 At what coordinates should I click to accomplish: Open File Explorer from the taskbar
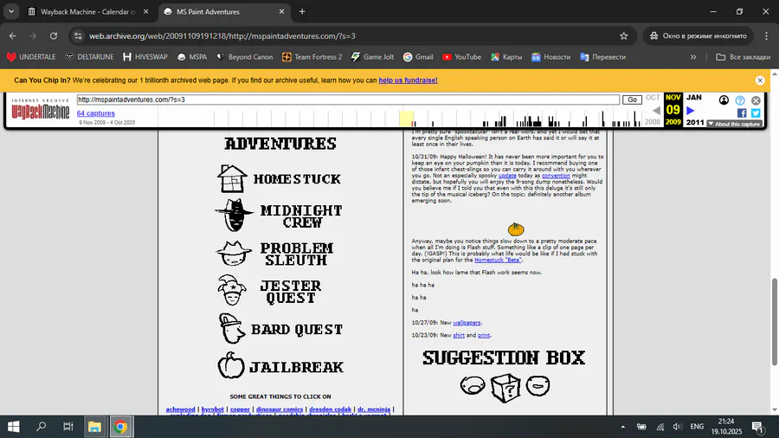[x=94, y=427]
